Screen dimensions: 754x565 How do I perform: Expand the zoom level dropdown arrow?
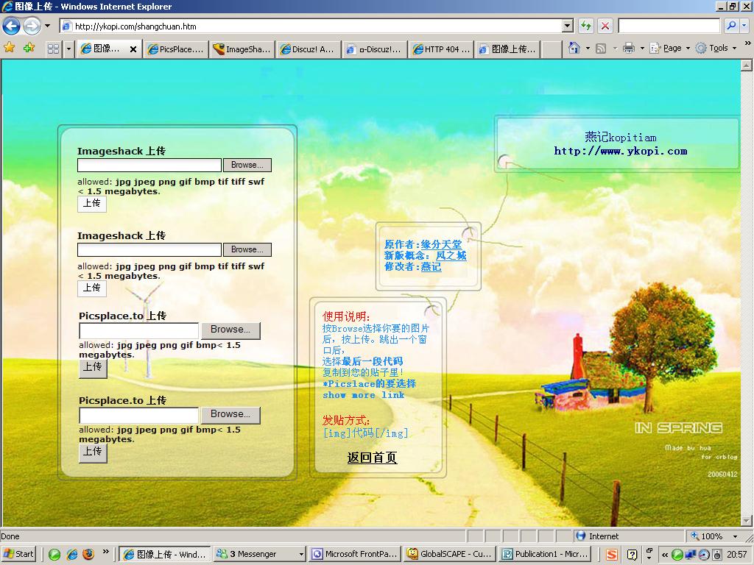[x=735, y=536]
